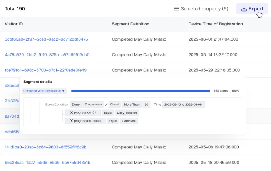Screen dimensions: 271x171
Task: Click Equal operator in progression_status row
Action: (113, 121)
